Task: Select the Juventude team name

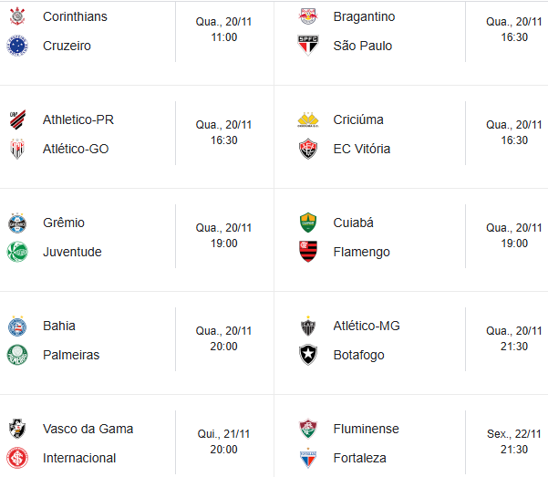Action: [x=72, y=252]
